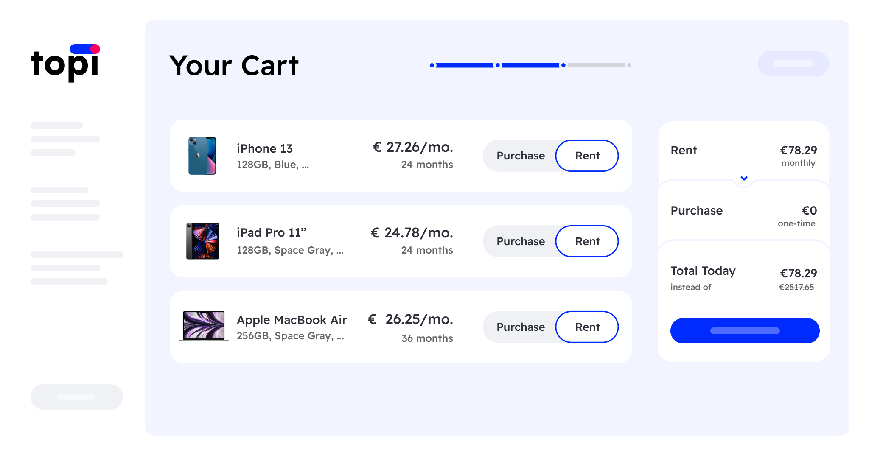Click the third step dot in progress bar
The image size is (869, 458).
pos(563,65)
